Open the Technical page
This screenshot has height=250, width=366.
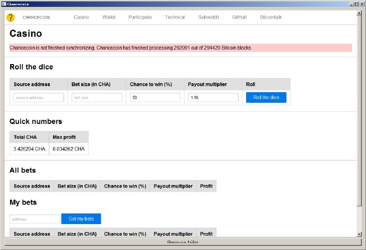(175, 17)
